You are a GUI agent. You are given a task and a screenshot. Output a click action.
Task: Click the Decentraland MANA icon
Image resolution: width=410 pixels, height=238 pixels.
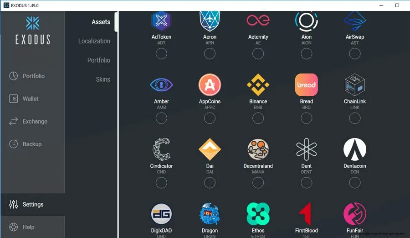coord(258,149)
